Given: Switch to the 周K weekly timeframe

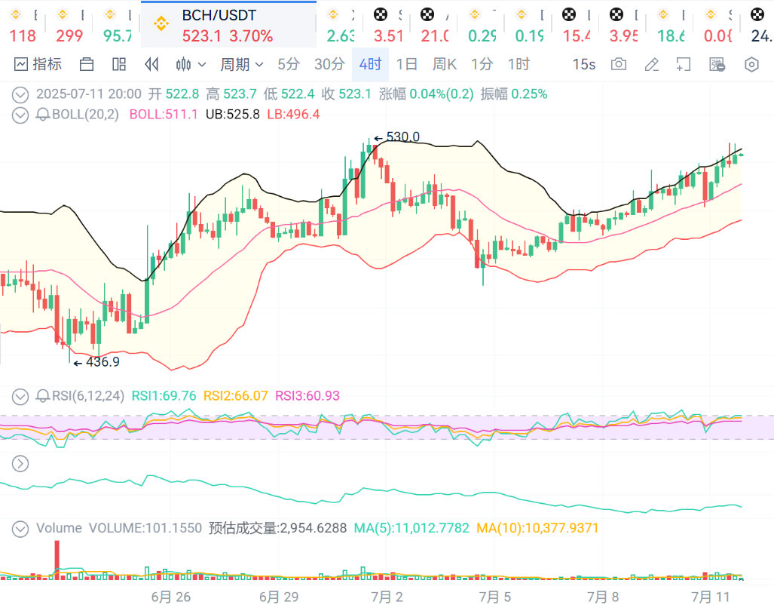Looking at the screenshot, I should (x=444, y=64).
